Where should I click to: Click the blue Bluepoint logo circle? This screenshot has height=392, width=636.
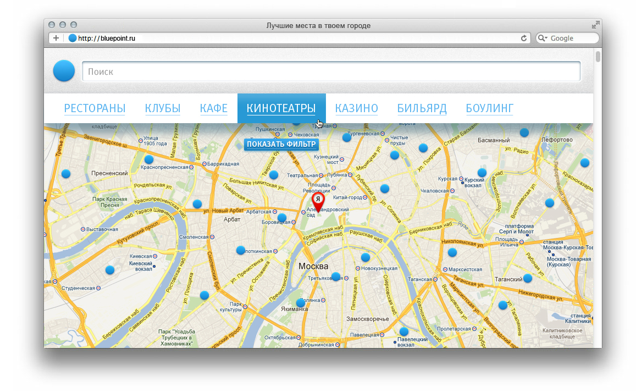[64, 71]
